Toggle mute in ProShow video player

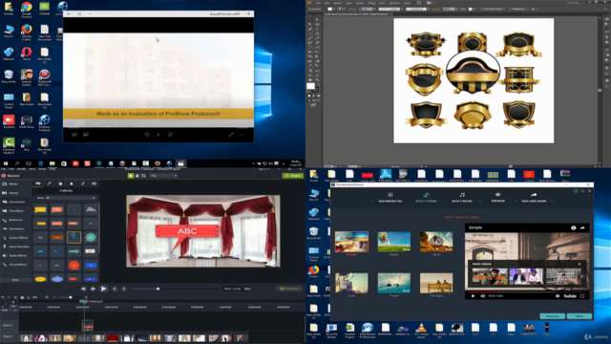[x=74, y=135]
